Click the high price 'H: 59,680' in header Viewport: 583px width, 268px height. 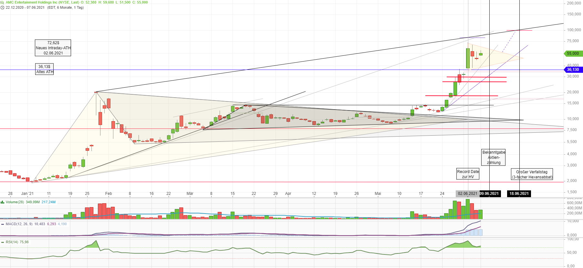click(106, 2)
